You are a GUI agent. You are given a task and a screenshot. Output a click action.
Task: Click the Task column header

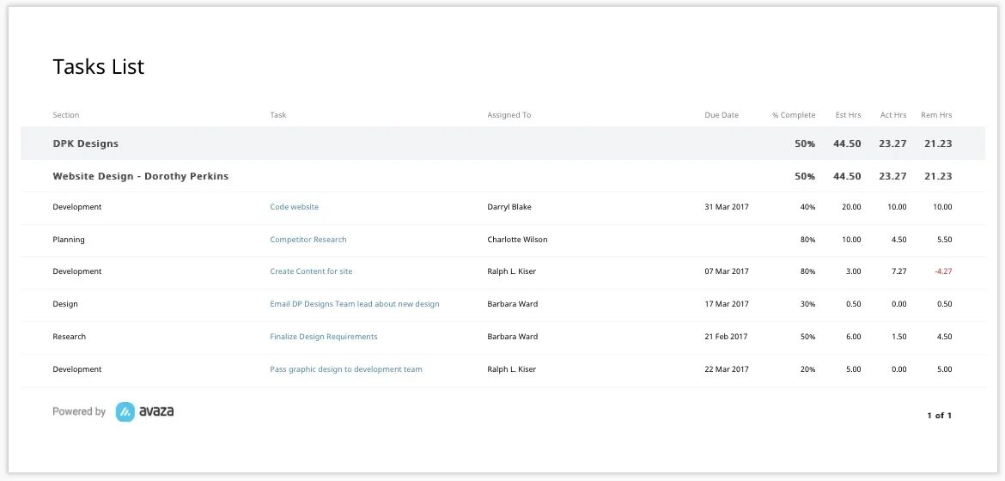(278, 115)
